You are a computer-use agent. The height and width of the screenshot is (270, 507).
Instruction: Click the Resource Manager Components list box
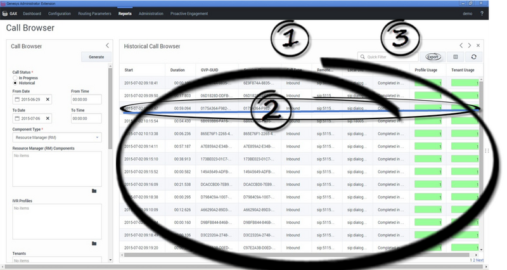coord(57,169)
